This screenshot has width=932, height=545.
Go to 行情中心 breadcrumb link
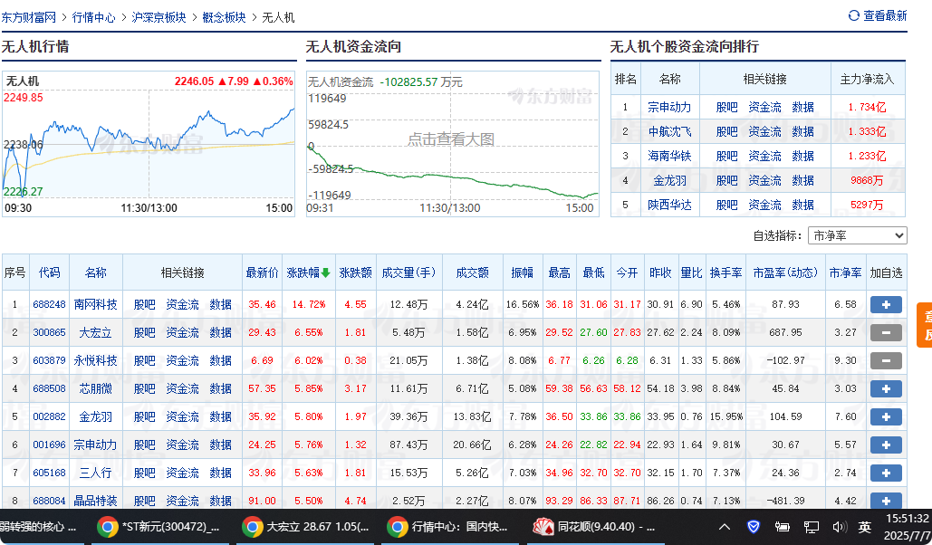[x=94, y=17]
